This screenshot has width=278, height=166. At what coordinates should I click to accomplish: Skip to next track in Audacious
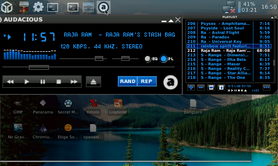tap(74, 82)
